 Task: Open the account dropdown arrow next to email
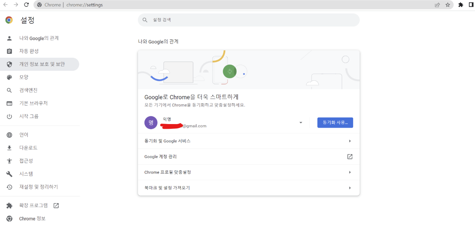point(301,123)
